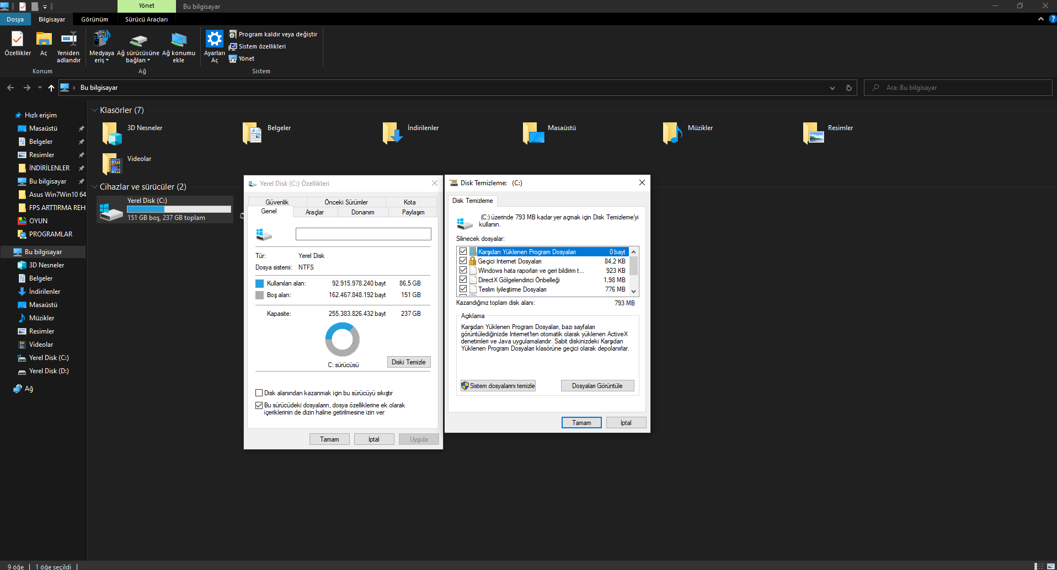Refresh the Bu bilgisayar address bar
The image size is (1057, 570).
point(849,88)
